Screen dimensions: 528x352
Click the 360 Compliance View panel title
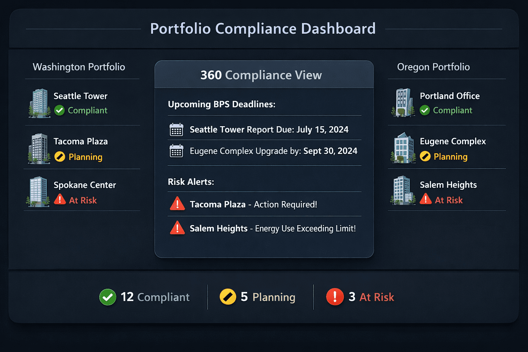261,75
